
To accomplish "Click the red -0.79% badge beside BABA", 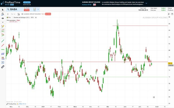I will pyautogui.click(x=27, y=10).
